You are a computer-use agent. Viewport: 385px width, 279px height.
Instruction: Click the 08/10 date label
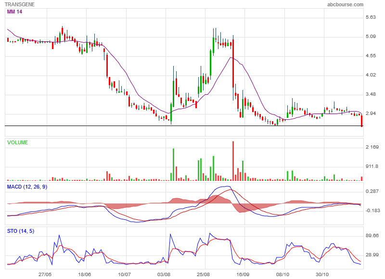[282, 274]
